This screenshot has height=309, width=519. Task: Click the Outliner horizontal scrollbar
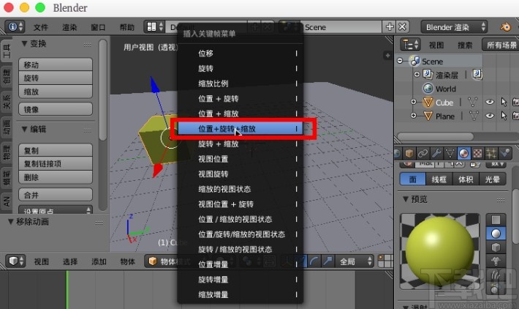436,137
